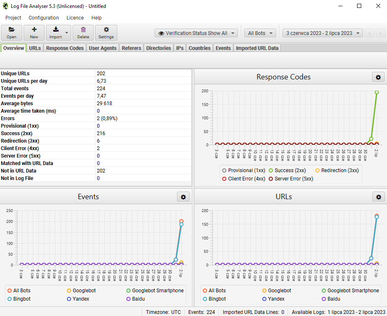Toggle All Bots series in URLs legend
This screenshot has height=316, width=387.
pyautogui.click(x=214, y=291)
